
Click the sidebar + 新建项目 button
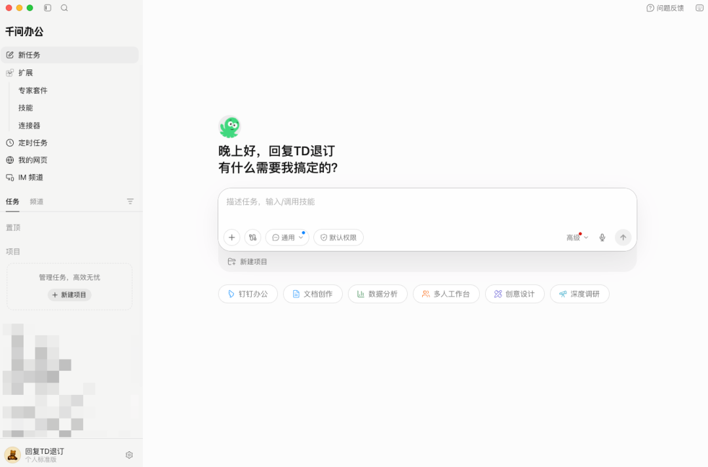click(69, 295)
